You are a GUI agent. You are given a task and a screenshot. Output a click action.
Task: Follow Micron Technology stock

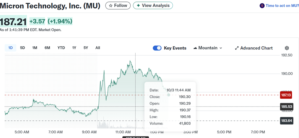tap(118, 5)
